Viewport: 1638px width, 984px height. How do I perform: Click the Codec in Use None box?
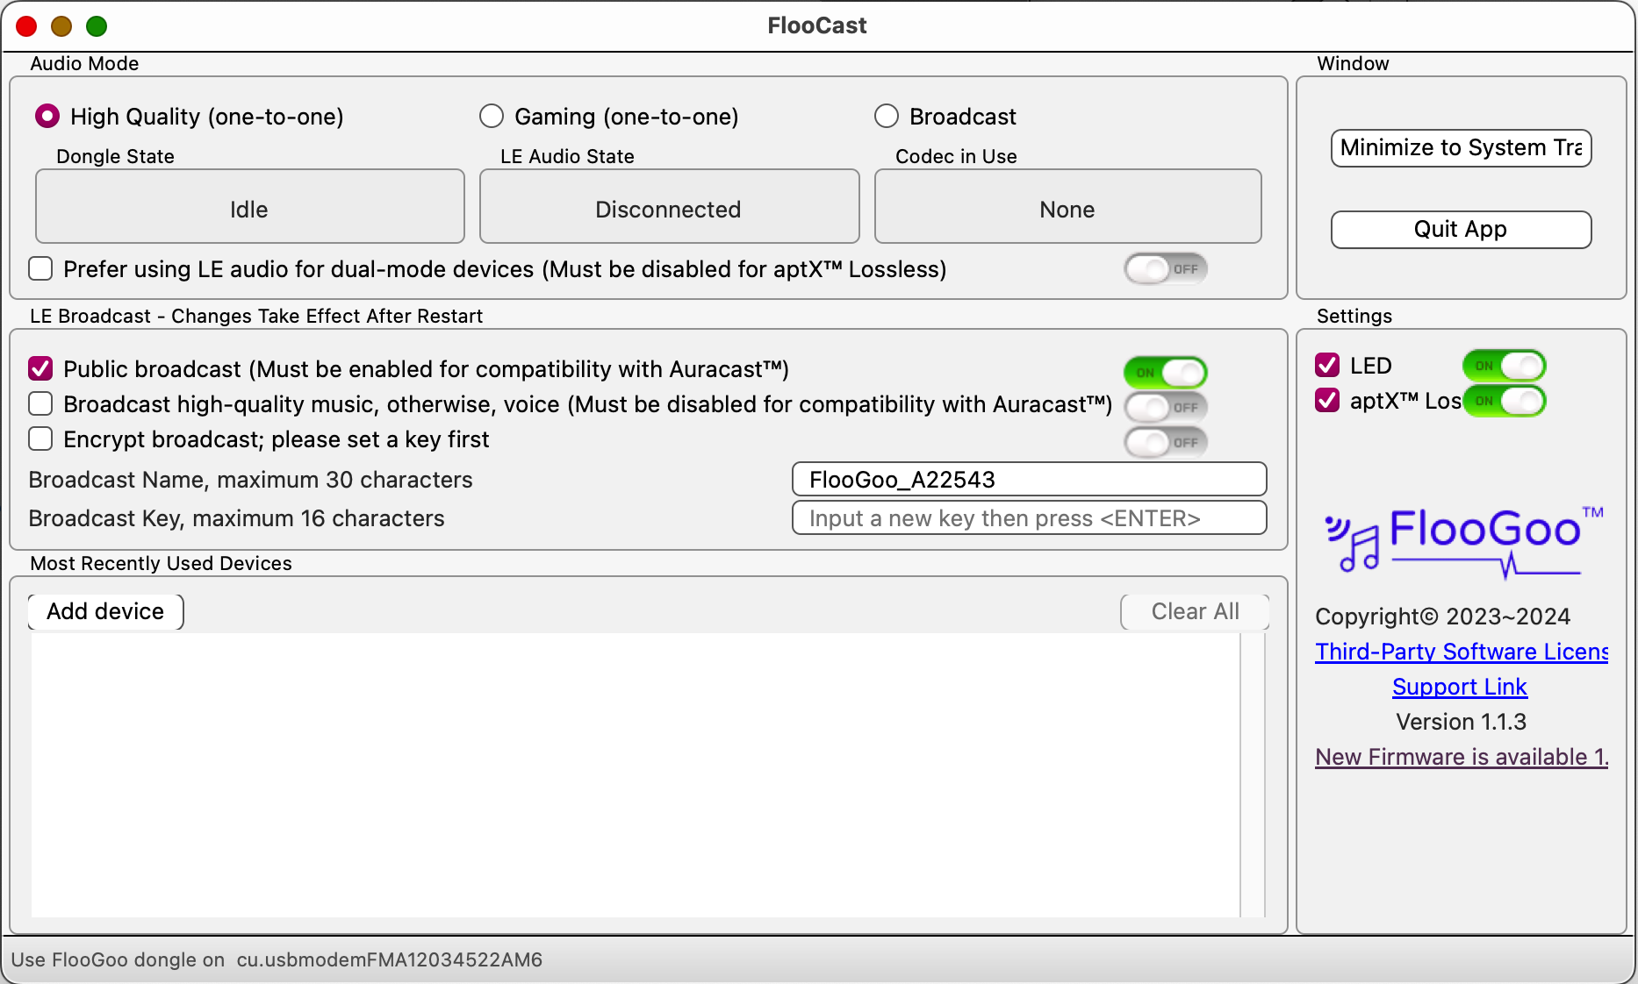[1067, 207]
